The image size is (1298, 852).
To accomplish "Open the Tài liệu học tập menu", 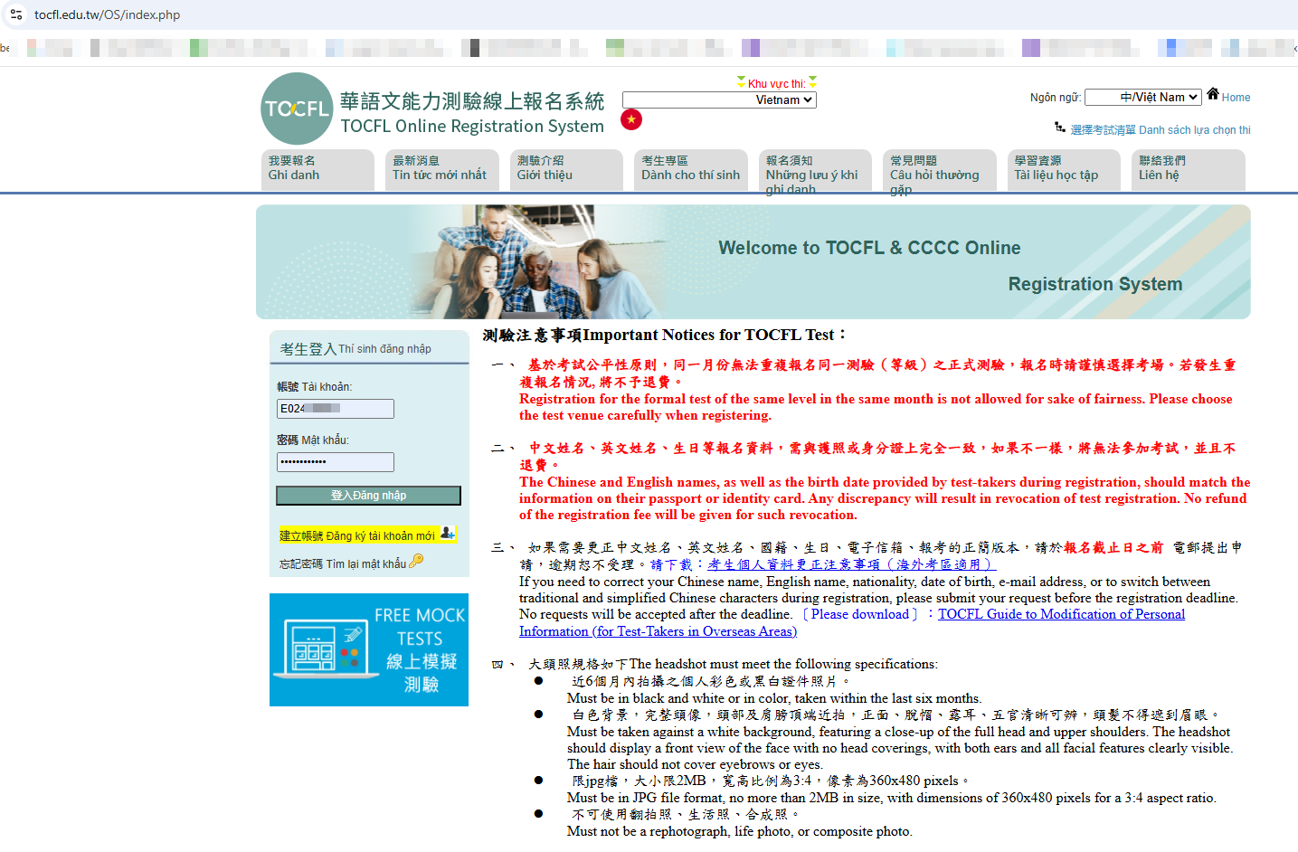I will coord(1064,170).
